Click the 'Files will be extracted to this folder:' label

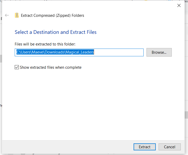(45, 44)
